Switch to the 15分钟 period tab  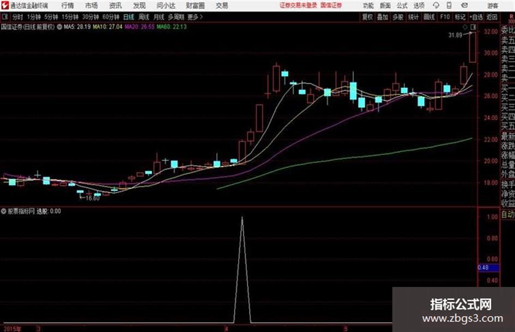70,17
